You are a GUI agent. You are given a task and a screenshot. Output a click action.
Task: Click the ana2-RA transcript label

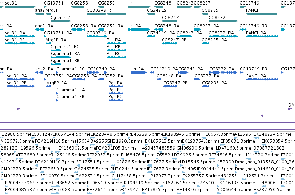point(44,26)
